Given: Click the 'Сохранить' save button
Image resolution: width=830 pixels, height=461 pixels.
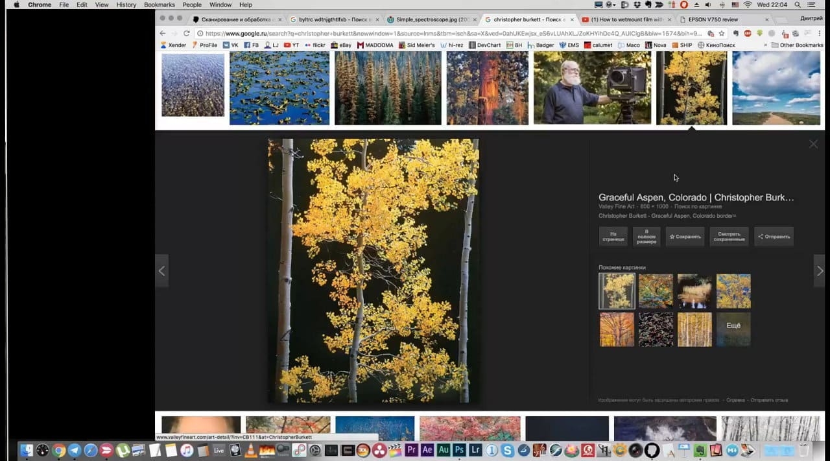Looking at the screenshot, I should (x=685, y=237).
